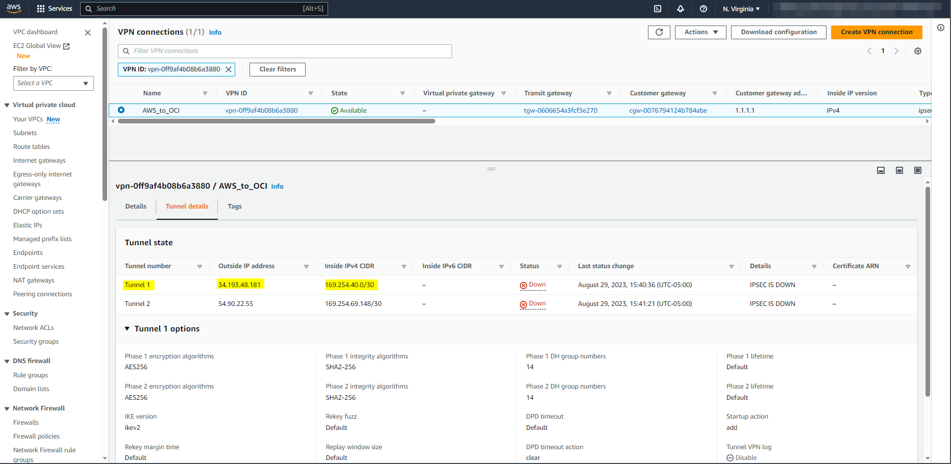Screen dimensions: 951x464
Task: Switch to the Tags tab
Action: tap(235, 207)
